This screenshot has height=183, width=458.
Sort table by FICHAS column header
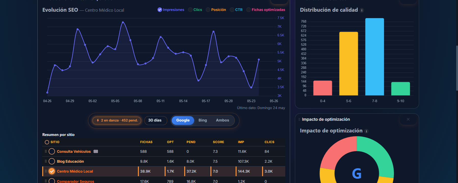tap(146, 142)
